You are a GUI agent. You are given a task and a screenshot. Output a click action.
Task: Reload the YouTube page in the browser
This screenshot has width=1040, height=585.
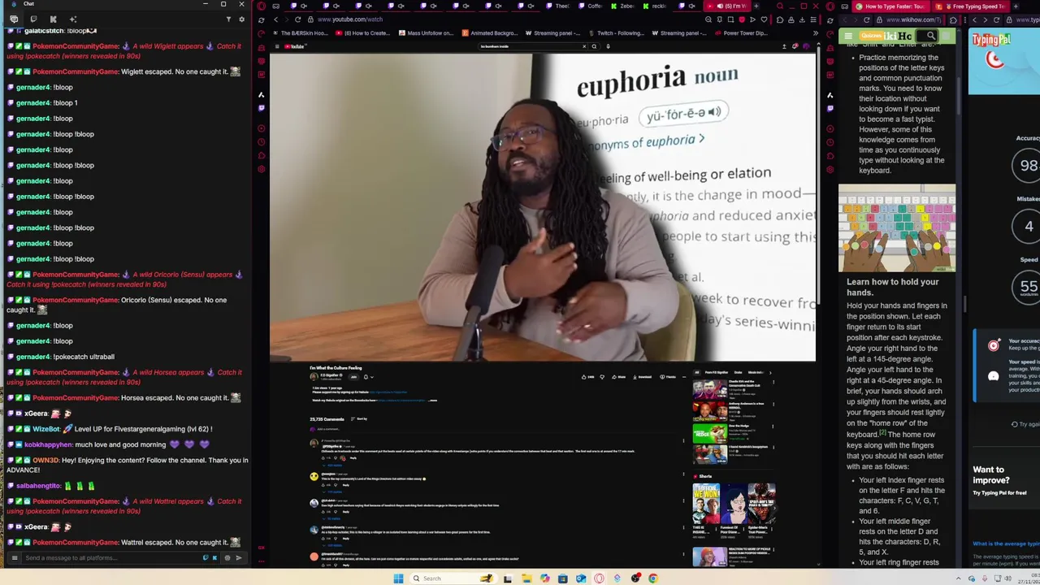click(297, 19)
